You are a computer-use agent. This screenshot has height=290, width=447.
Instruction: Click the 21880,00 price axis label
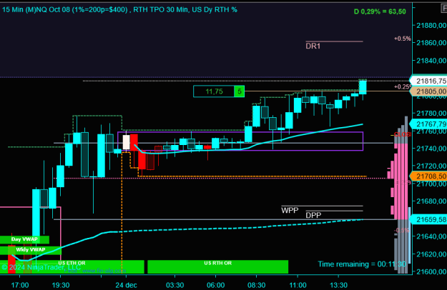click(x=431, y=25)
